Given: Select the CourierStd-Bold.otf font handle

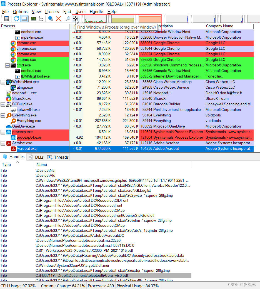Looking at the screenshot, I should tap(96, 215).
